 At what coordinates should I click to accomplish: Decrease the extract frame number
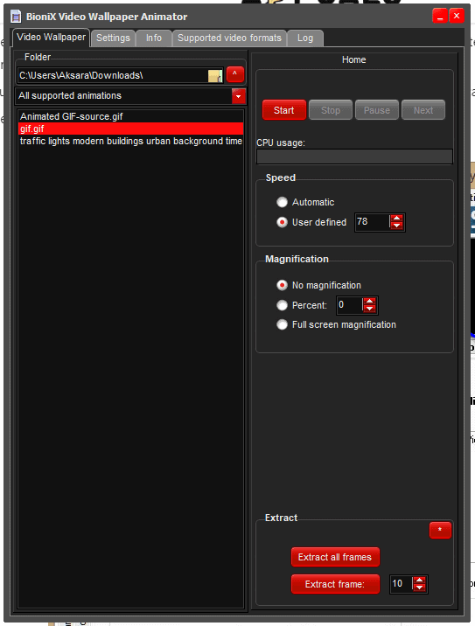pyautogui.click(x=419, y=588)
